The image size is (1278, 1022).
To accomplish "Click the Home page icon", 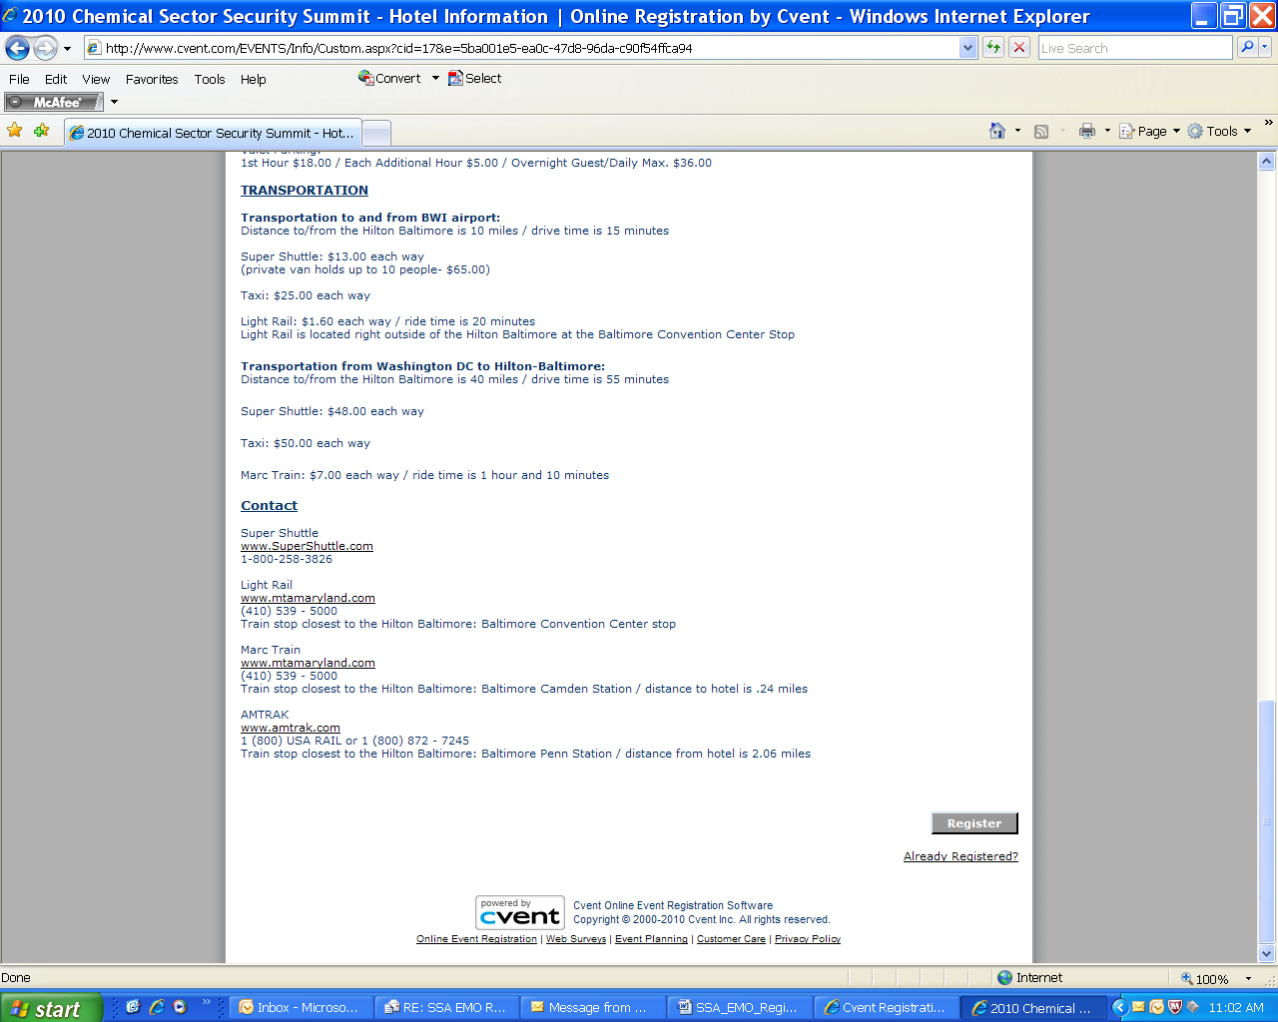I will pyautogui.click(x=996, y=131).
